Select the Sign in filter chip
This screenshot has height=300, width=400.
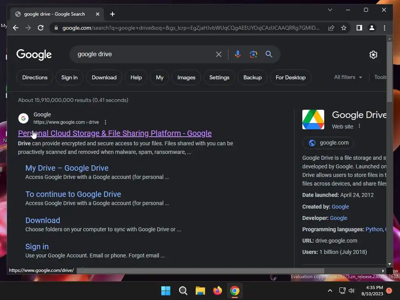(x=70, y=78)
